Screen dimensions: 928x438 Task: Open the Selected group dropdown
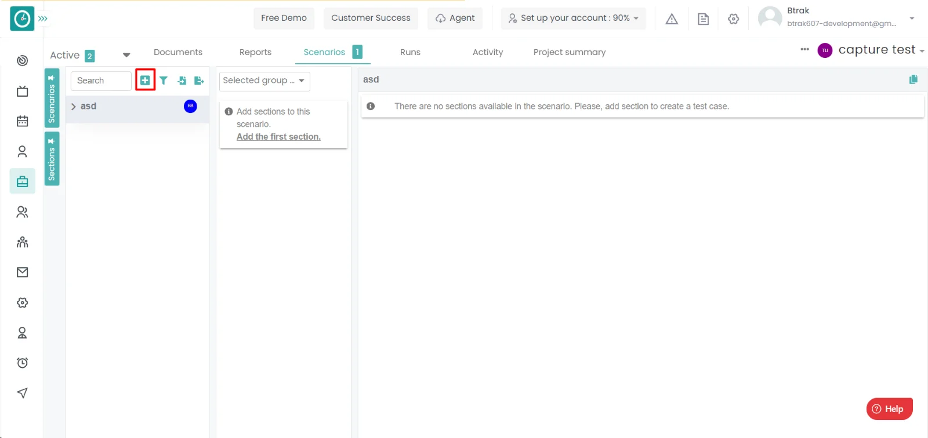(x=264, y=81)
